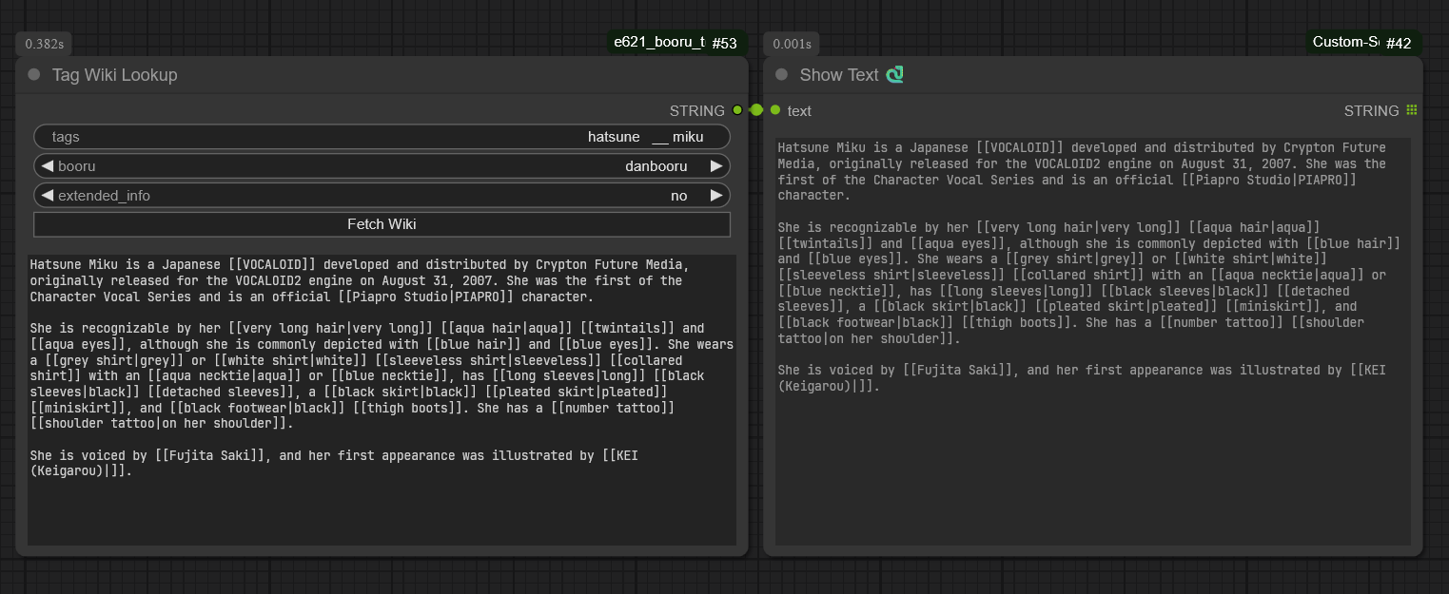Open the booru danbooru combo selector
The width and height of the screenshot is (1449, 594).
(382, 166)
